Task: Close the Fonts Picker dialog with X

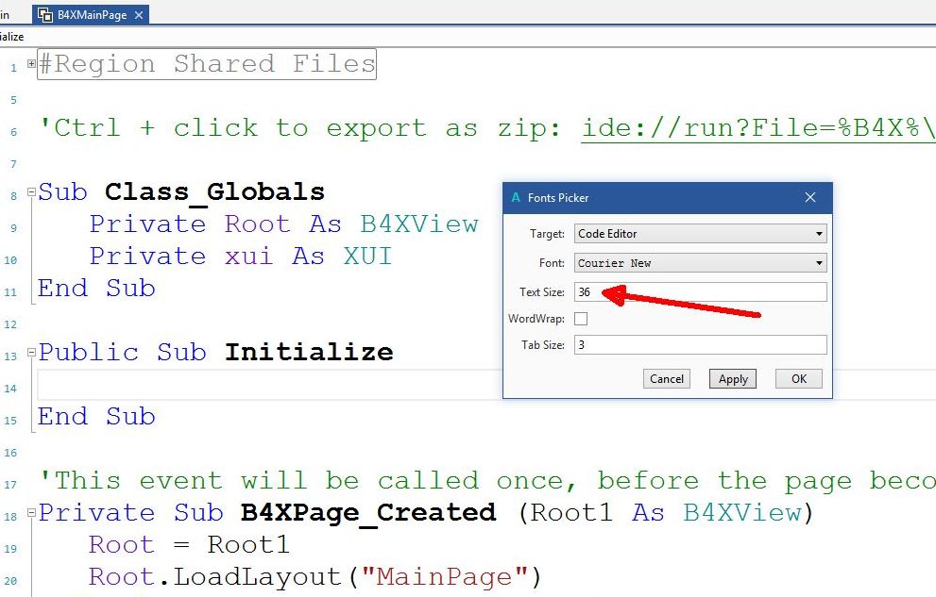Action: 810,198
